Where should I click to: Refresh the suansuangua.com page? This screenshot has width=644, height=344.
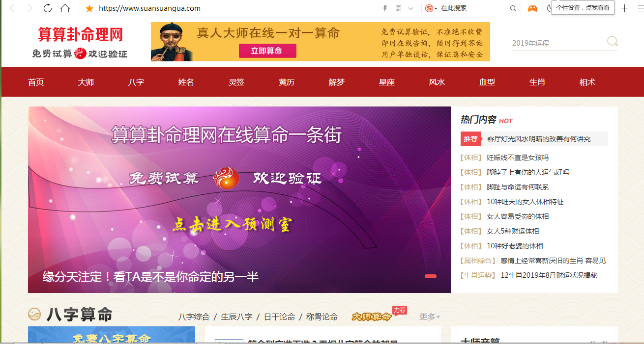[x=47, y=8]
